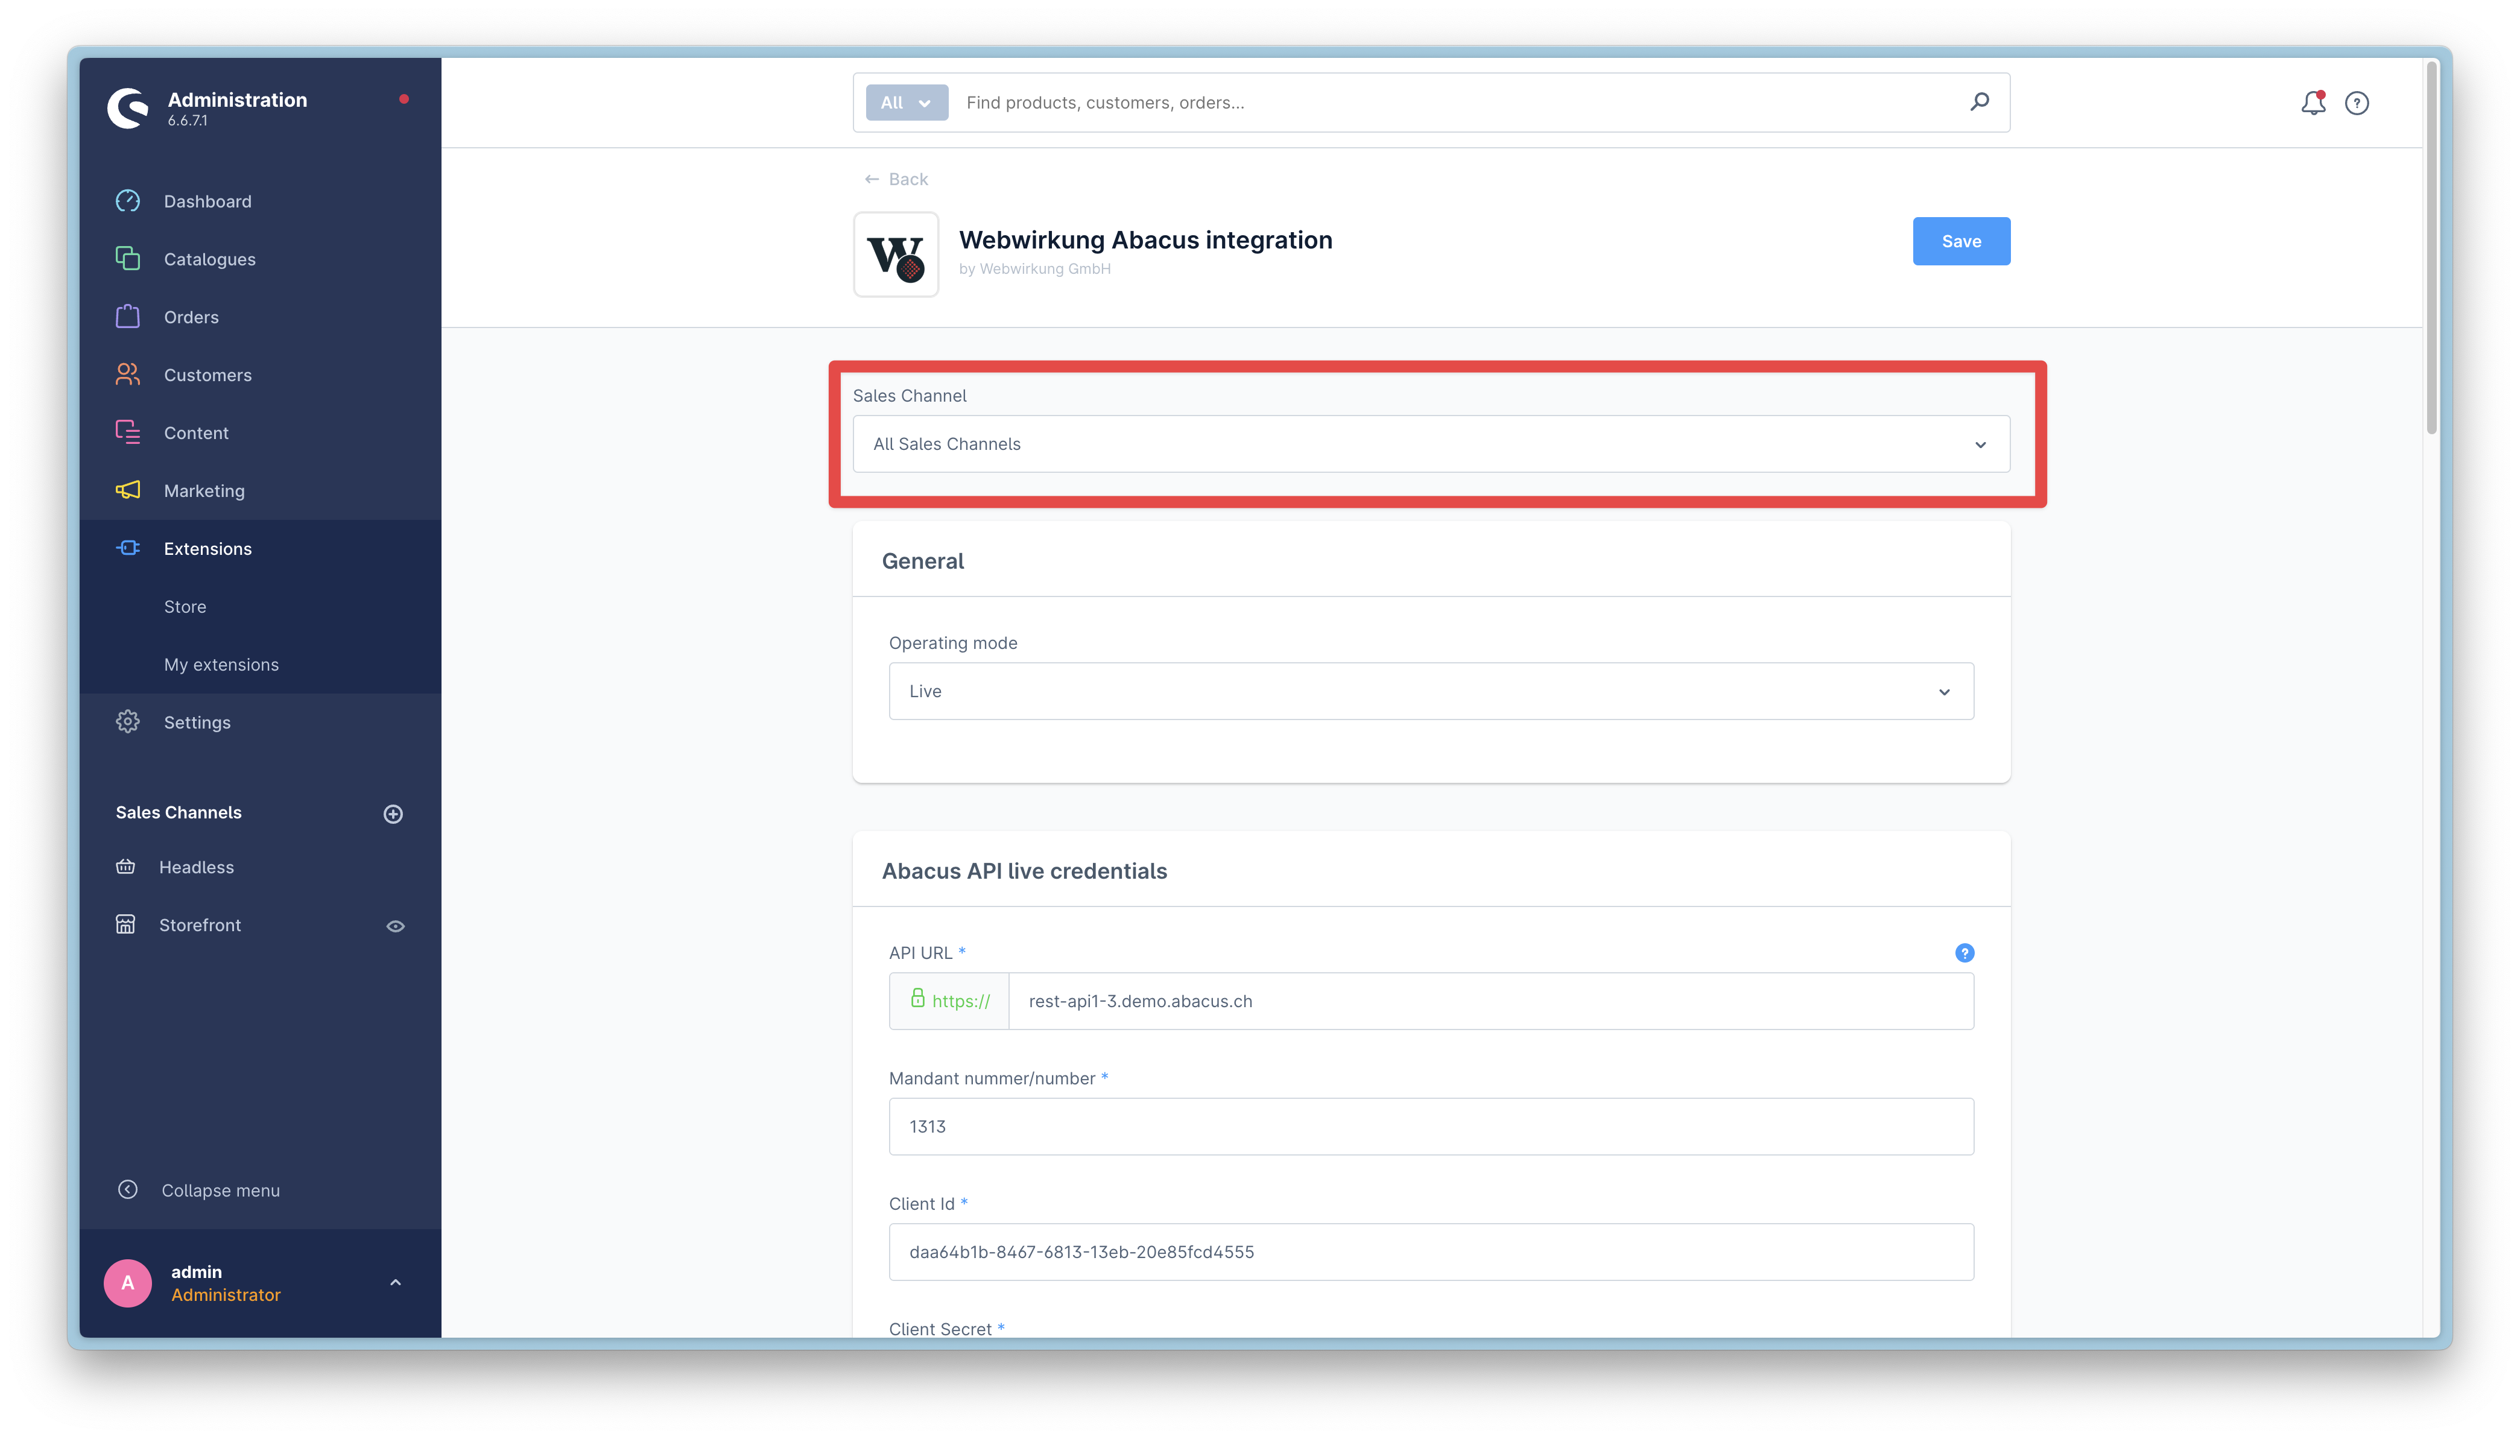Expand the Operating mode dropdown

(x=1431, y=691)
